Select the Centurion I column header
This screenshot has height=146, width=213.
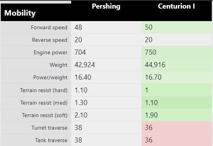pos(176,6)
